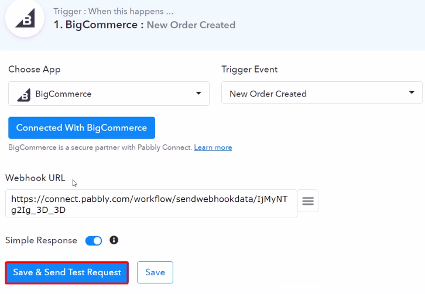Click the BigCommerce icon inside Choose App field
425x294 pixels.
(23, 94)
